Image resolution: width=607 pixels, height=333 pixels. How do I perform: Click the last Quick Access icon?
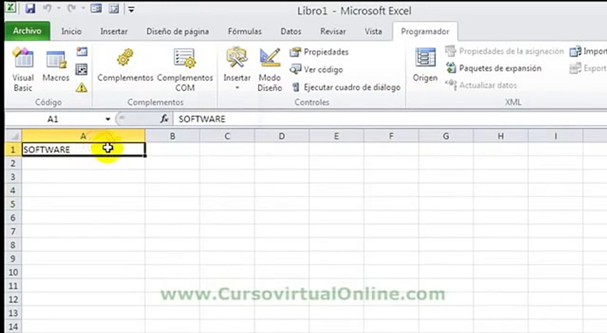point(114,8)
